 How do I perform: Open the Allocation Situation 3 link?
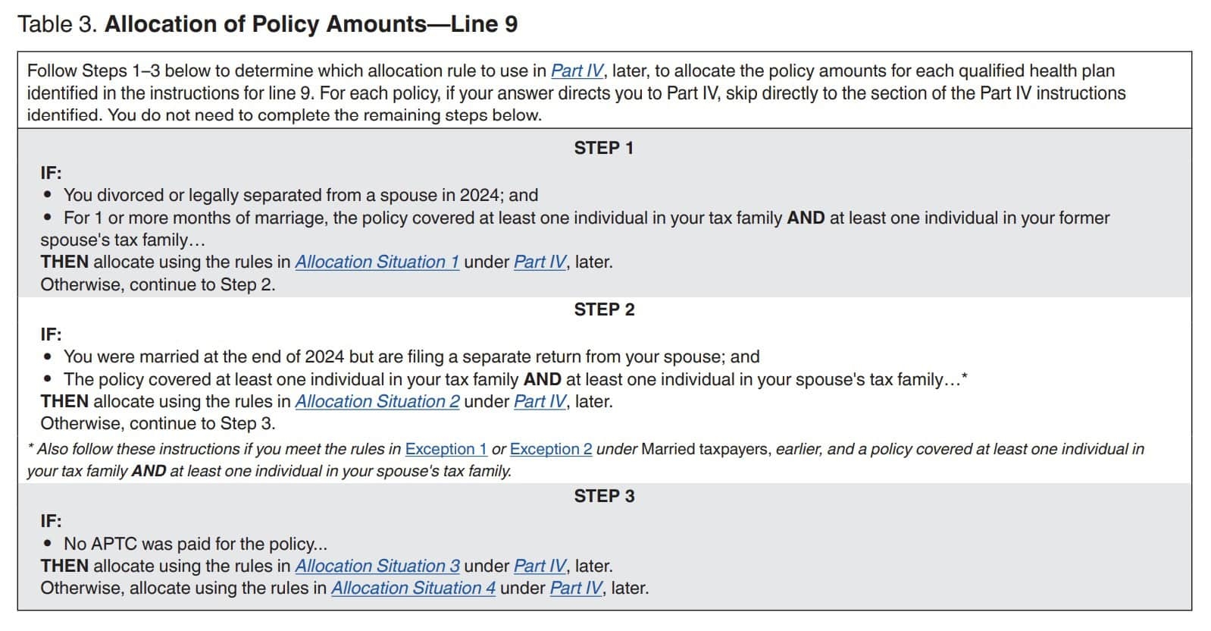377,567
